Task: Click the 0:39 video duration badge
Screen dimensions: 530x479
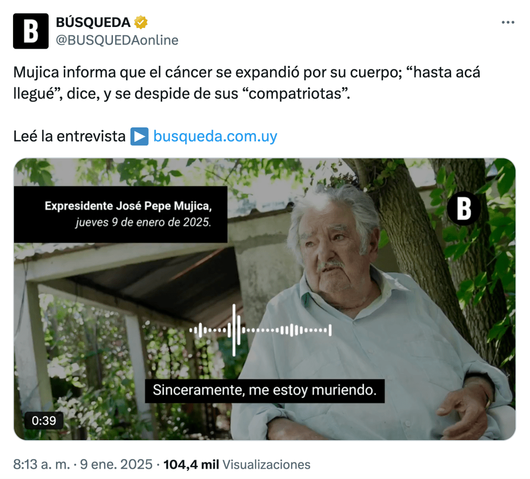Action: (44, 420)
